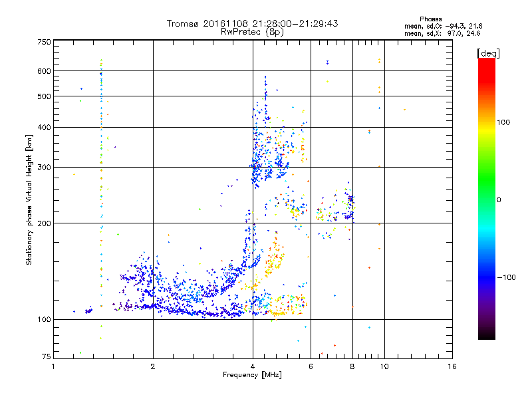Click the colorbar tick label '100'
The image size is (532, 399).
tap(503, 122)
